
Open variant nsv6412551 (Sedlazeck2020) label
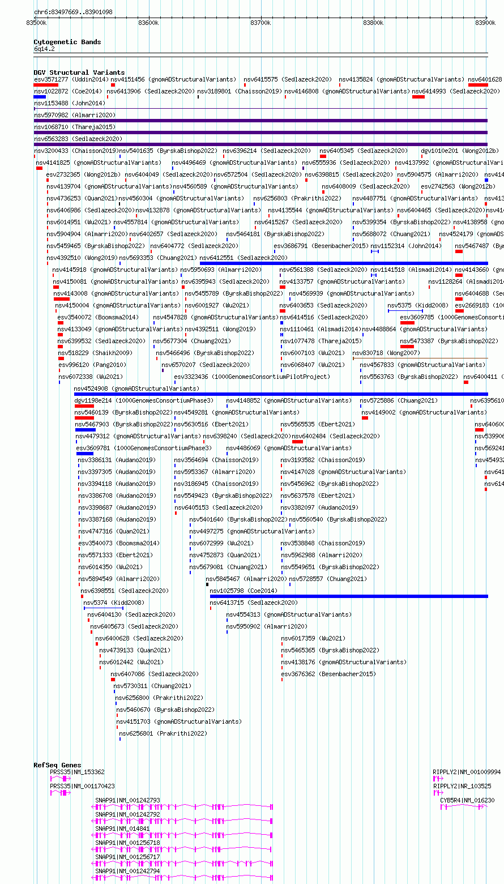point(245,258)
